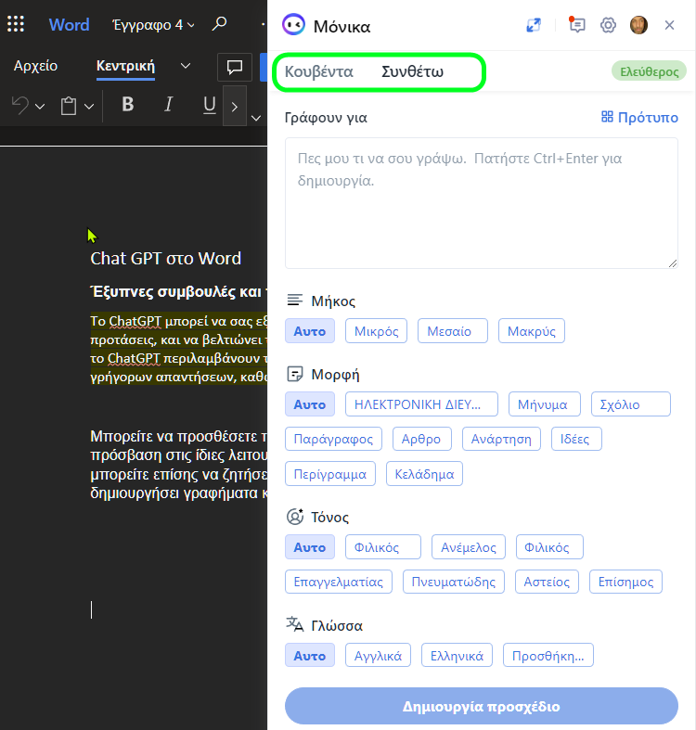Expand the paste options dropdown arrow
Viewport: 696px width, 730px height.
coord(89,107)
